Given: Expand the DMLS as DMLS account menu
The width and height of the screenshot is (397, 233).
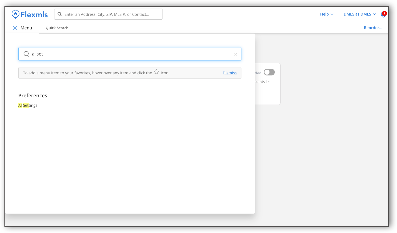Looking at the screenshot, I should [359, 14].
